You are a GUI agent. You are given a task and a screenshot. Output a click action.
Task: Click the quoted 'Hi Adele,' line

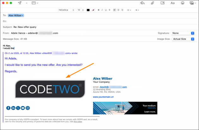click(x=11, y=59)
